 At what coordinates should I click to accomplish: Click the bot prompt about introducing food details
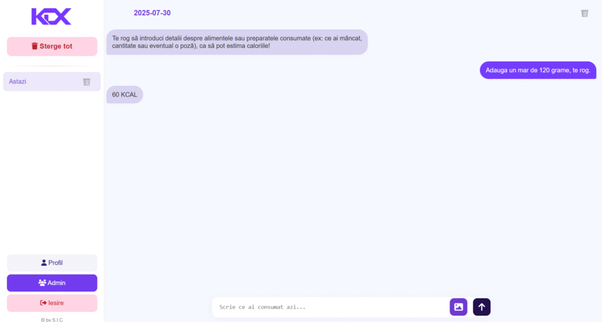tap(237, 42)
